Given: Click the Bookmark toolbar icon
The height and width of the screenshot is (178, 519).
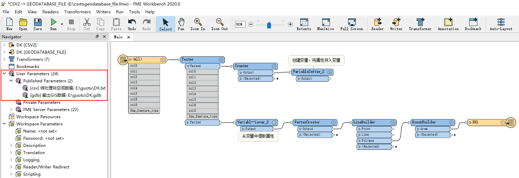Looking at the screenshot, I should point(473,23).
